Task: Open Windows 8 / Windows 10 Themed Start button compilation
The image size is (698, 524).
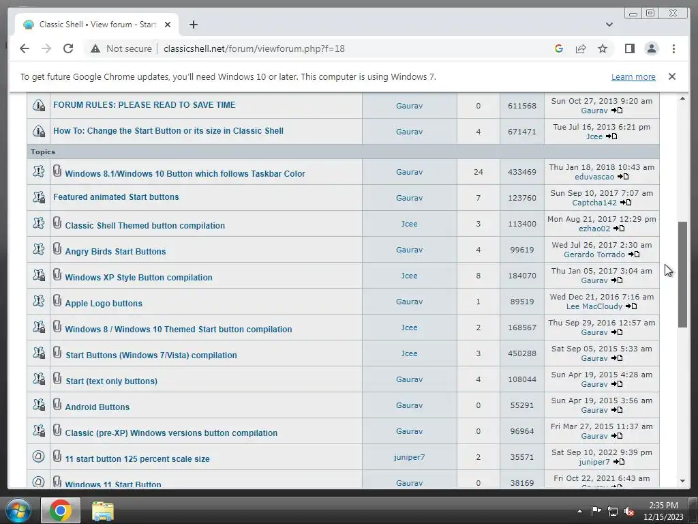Action: coord(179,330)
